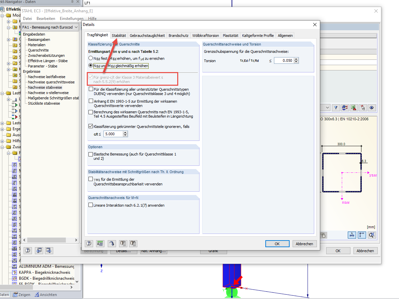The height and width of the screenshot is (299, 399).
Task: Open the Kaltgeformte Profile tab
Action: point(258,36)
